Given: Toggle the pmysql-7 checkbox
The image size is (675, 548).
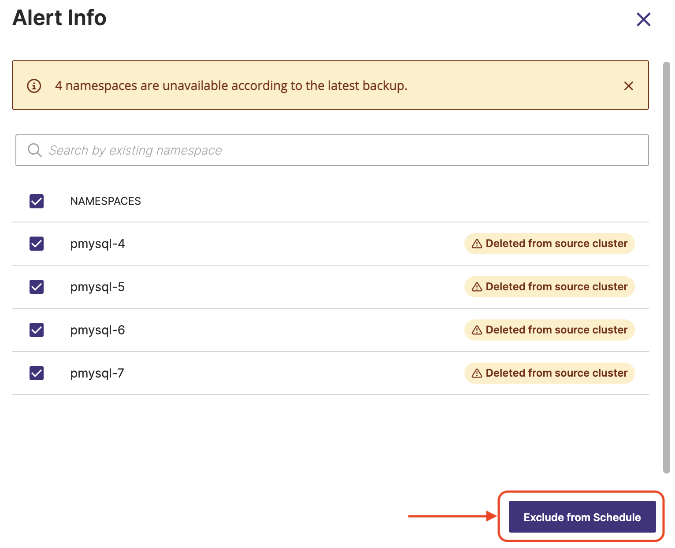Looking at the screenshot, I should [37, 373].
